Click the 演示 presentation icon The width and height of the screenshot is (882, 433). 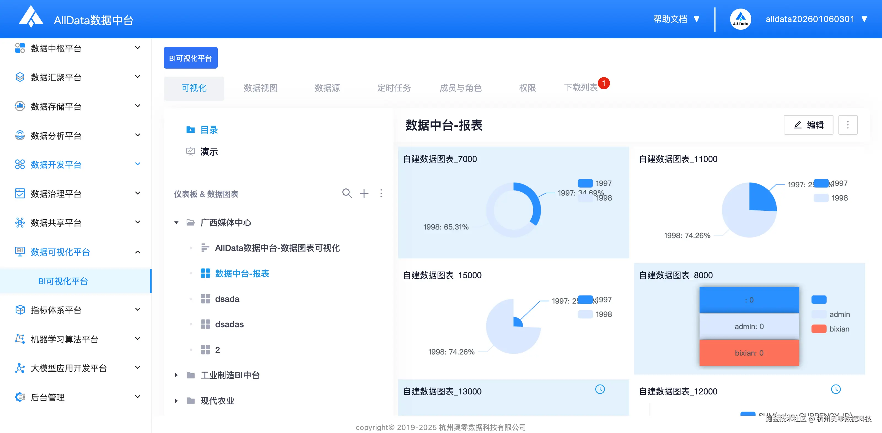point(190,151)
